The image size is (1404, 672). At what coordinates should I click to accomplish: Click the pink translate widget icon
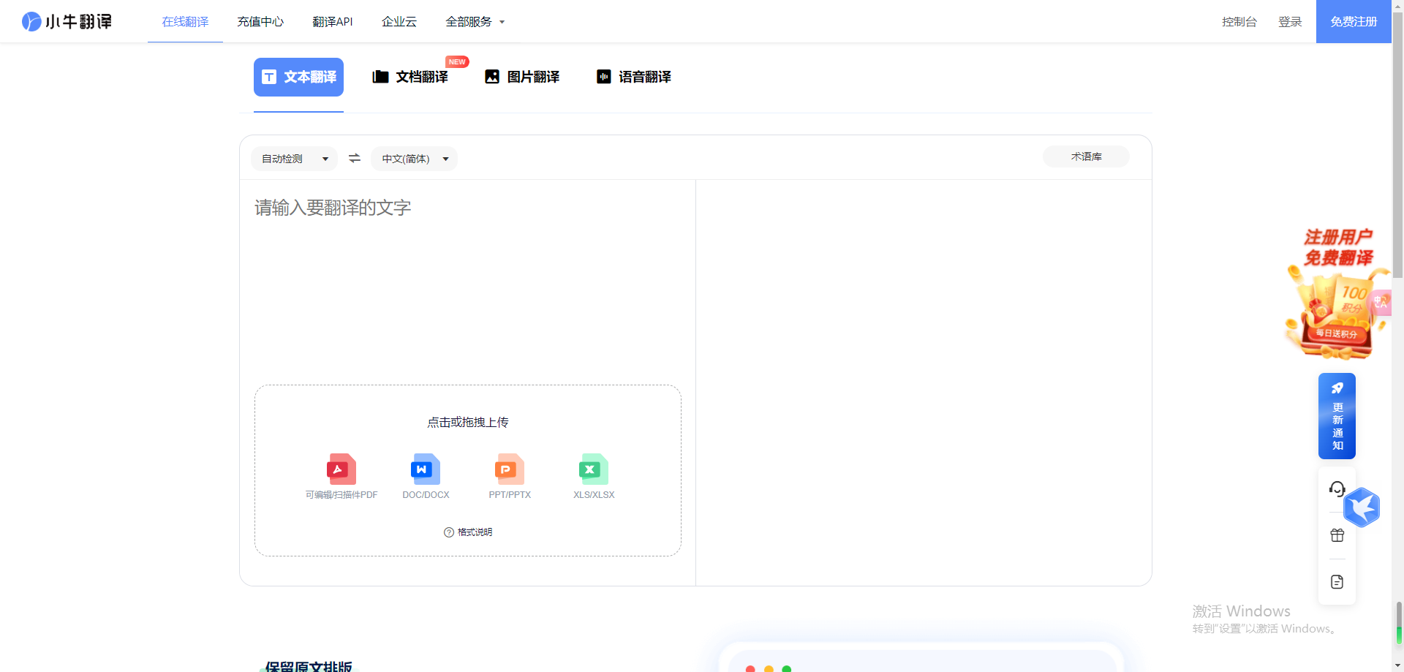[1381, 302]
